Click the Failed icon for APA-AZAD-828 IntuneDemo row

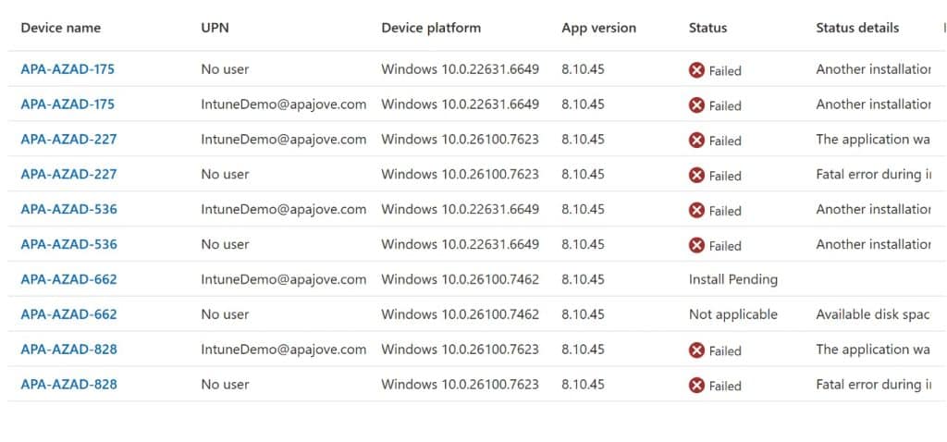[x=696, y=350]
